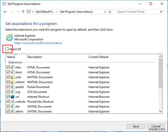Click the .xht file type icon

(x=12, y=106)
